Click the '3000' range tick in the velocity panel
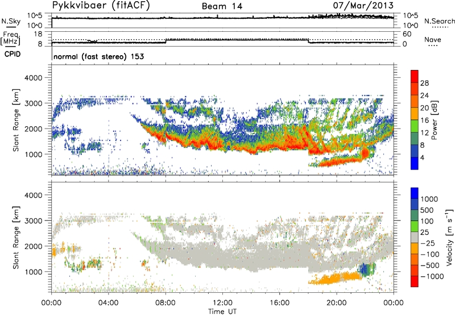Viewport: 455px width, 315px height. pos(33,221)
